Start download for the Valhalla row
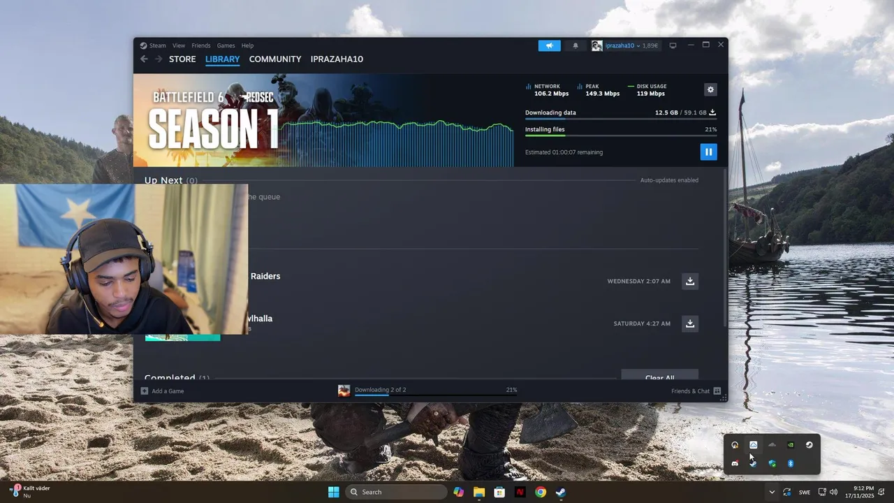The width and height of the screenshot is (894, 503). click(690, 323)
